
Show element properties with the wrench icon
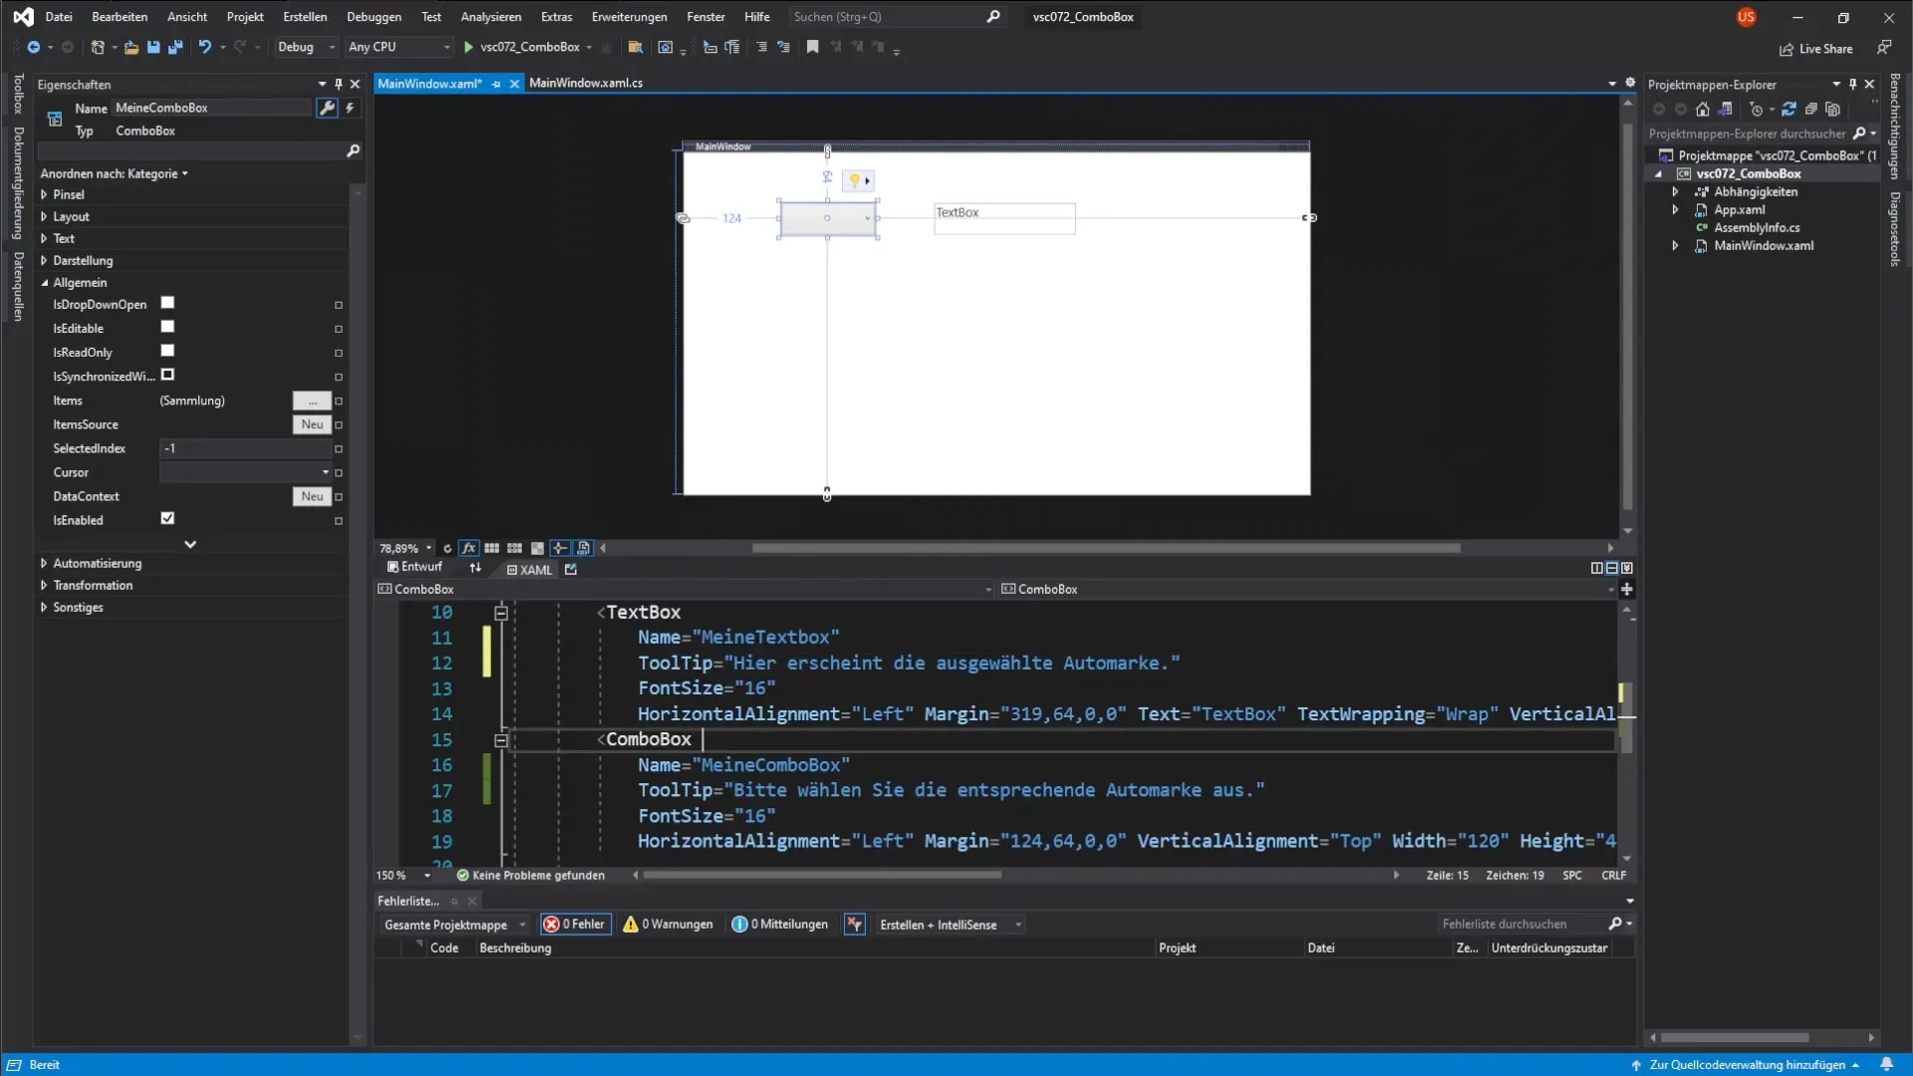pos(327,108)
